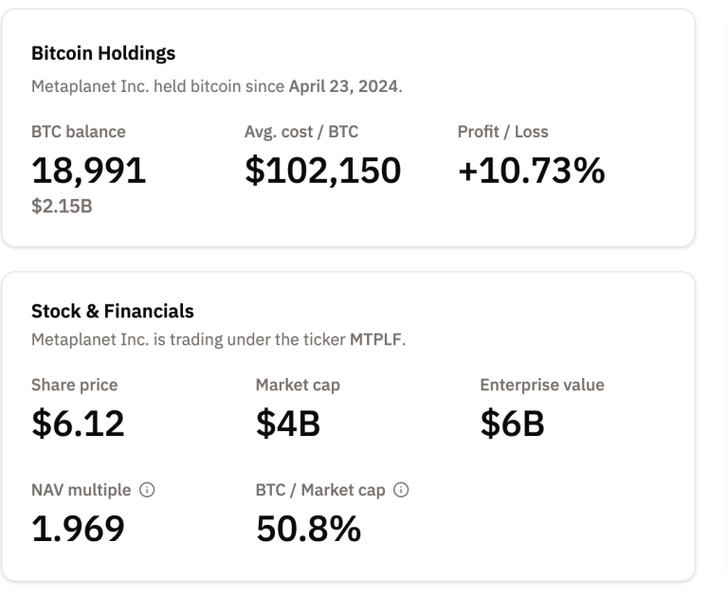
Task: Click the Avg. cost / BTC label
Action: (301, 132)
